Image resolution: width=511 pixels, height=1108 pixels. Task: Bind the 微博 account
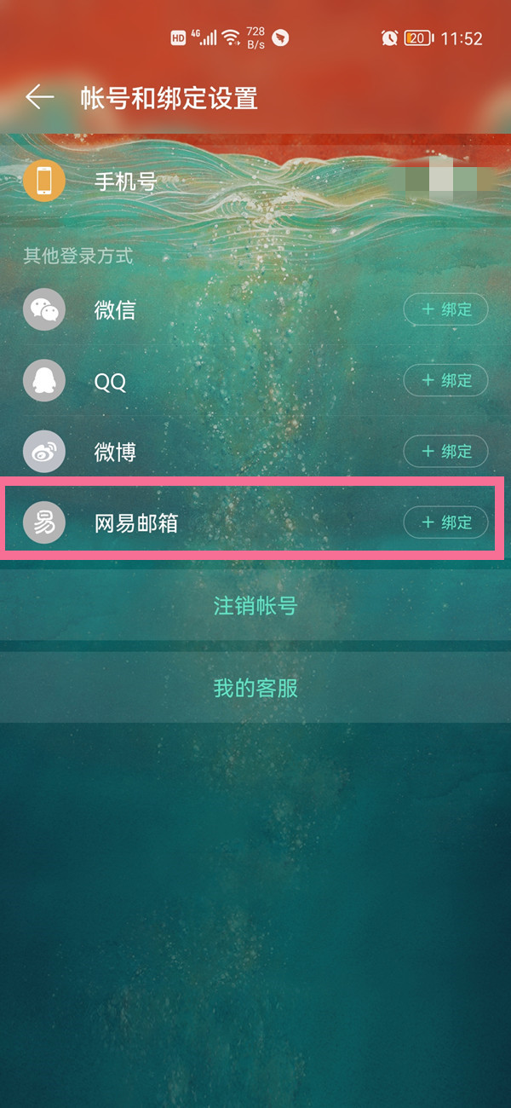(x=445, y=452)
